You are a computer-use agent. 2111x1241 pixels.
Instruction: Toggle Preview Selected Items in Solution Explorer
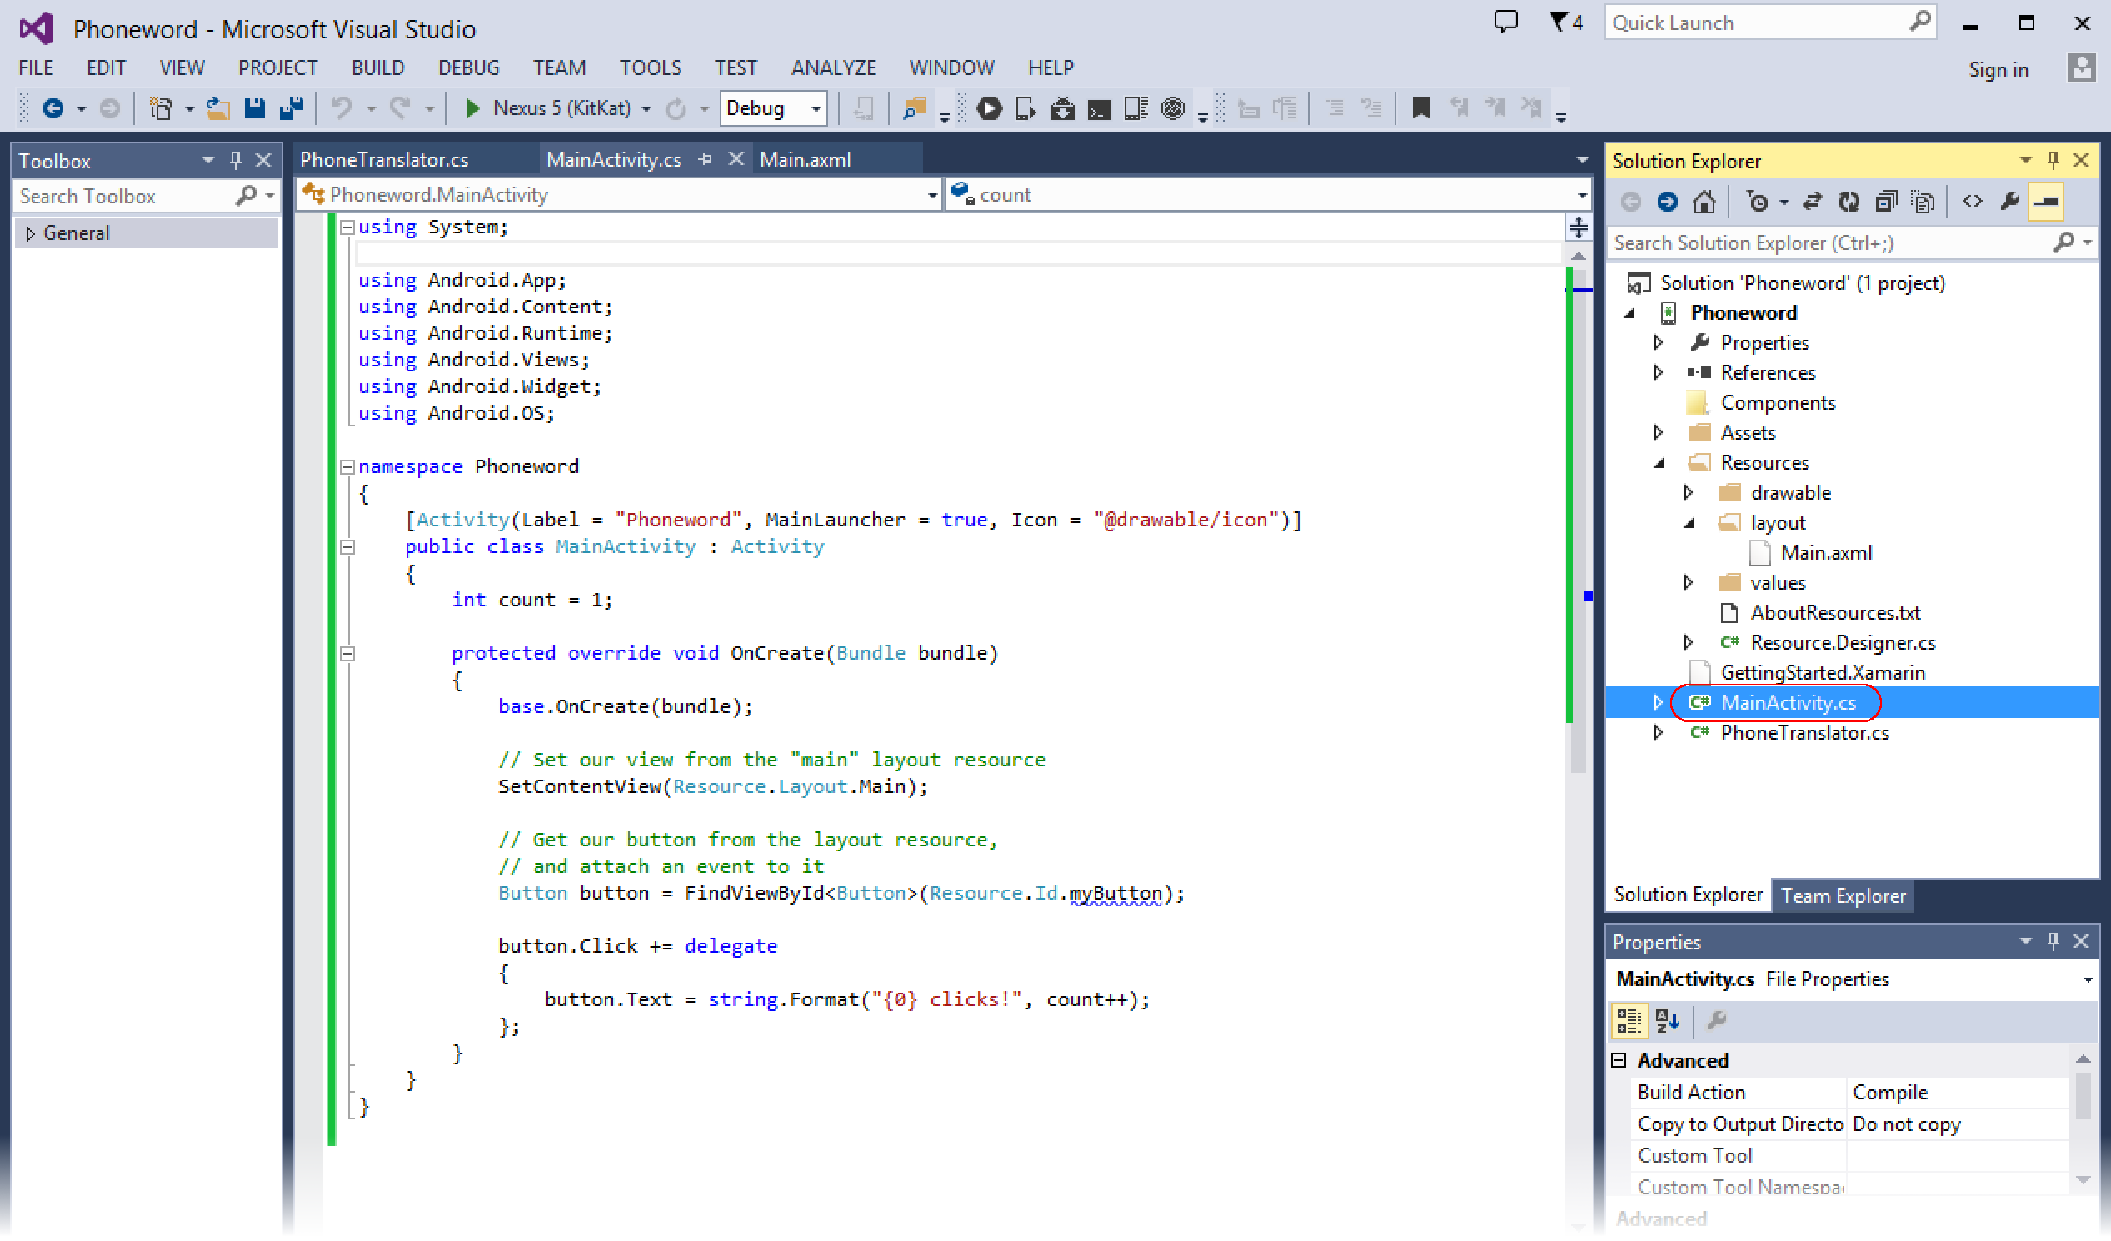coord(2046,202)
